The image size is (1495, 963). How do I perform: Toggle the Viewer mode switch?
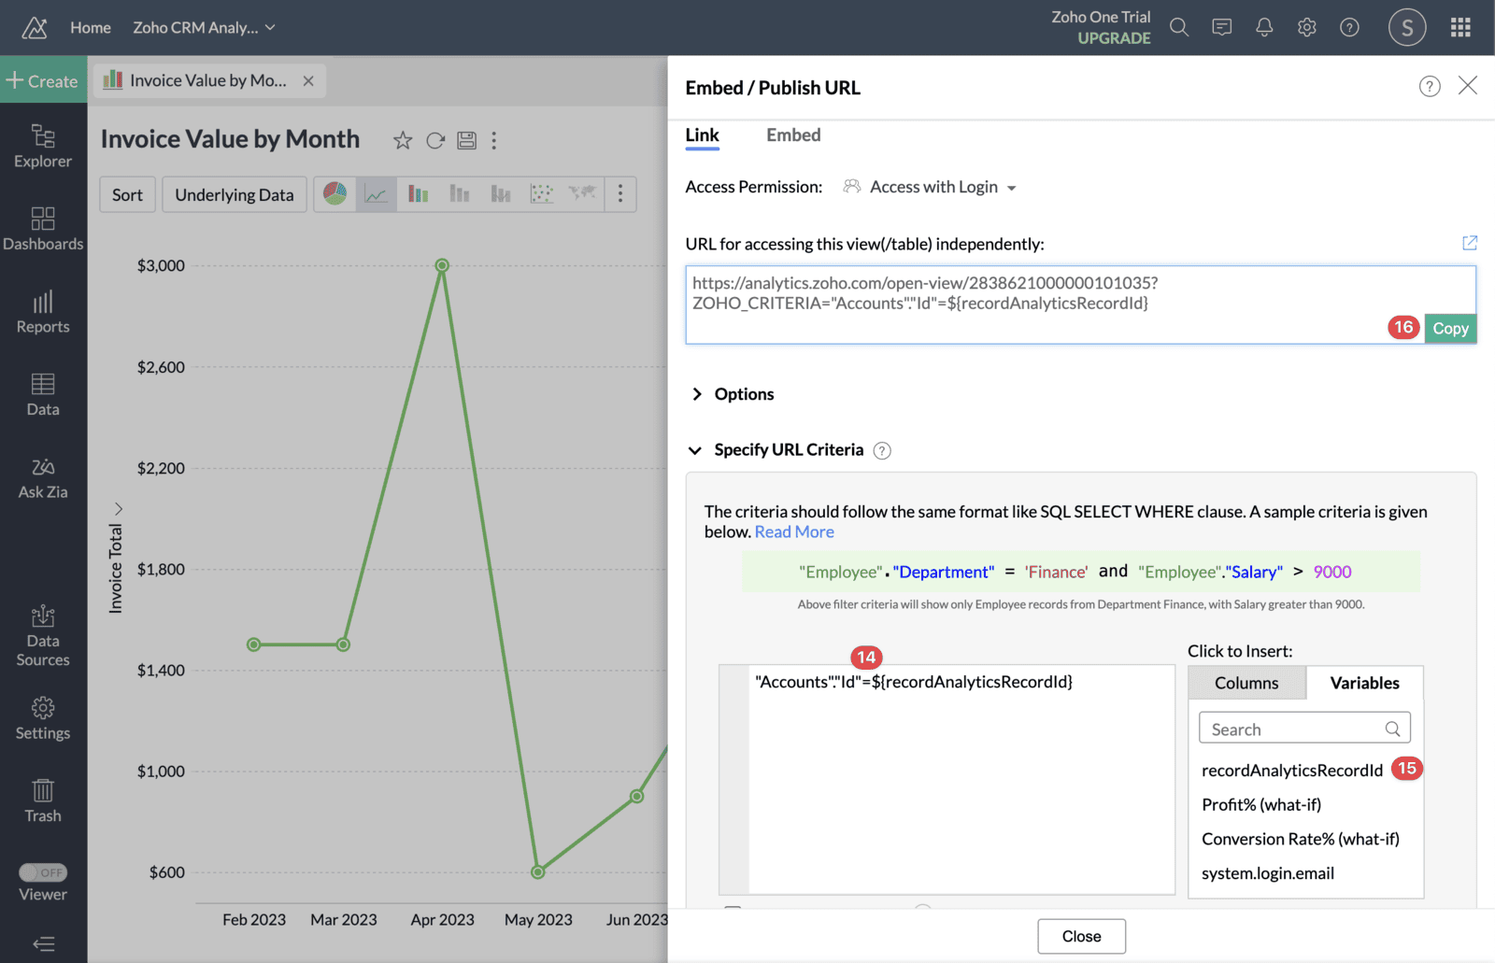click(43, 872)
